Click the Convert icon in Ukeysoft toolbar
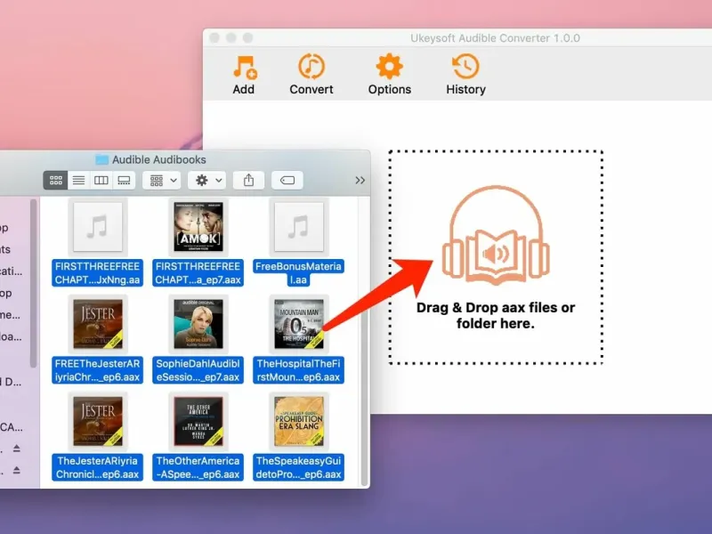This screenshot has width=712, height=534. (x=311, y=67)
